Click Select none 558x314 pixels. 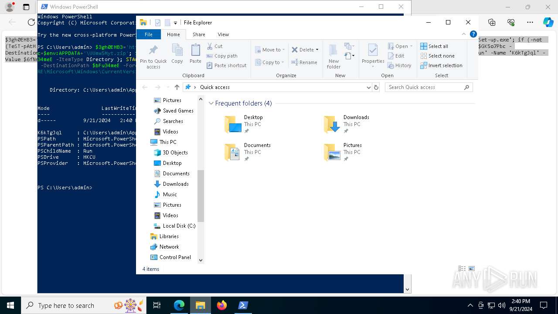tap(437, 56)
